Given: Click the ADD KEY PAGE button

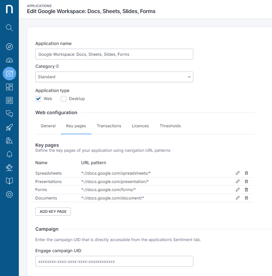Looking at the screenshot, I should pos(53,212).
